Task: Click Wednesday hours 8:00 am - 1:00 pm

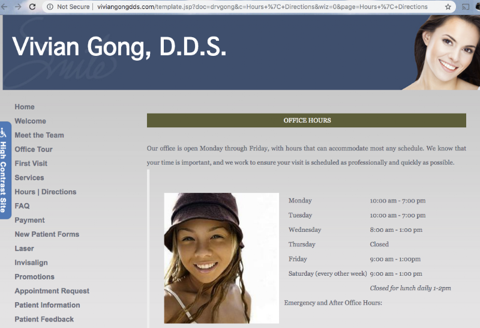Action: click(396, 230)
